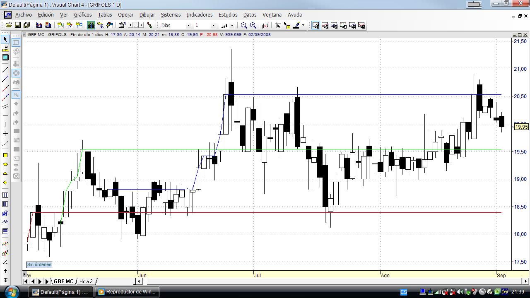The width and height of the screenshot is (530, 298).
Task: Open the Indicadores menu
Action: [x=200, y=14]
